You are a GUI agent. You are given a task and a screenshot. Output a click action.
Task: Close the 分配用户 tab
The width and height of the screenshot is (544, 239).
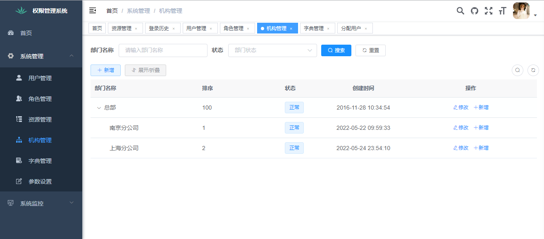coord(366,29)
